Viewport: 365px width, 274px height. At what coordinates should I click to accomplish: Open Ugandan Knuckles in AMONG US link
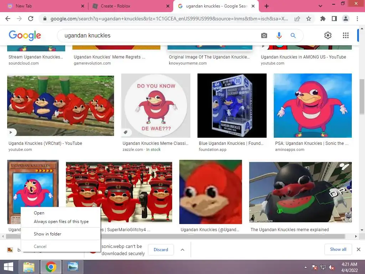tap(303, 57)
